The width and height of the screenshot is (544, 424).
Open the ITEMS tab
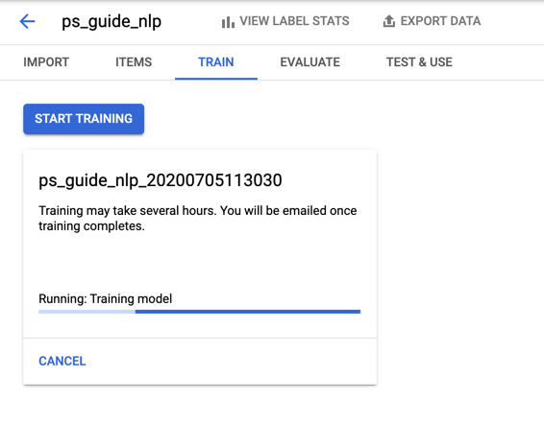134,62
